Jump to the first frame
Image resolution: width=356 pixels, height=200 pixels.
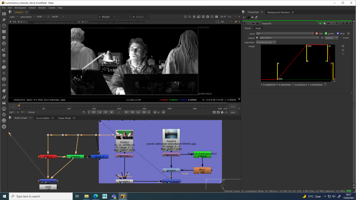tap(94, 112)
